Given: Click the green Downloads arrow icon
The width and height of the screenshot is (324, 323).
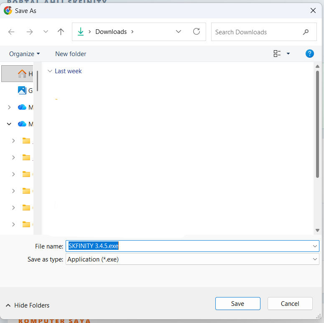Looking at the screenshot, I should tap(81, 32).
